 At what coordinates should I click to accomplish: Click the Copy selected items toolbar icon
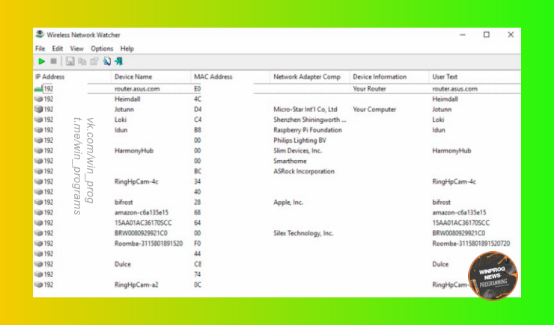click(x=82, y=61)
